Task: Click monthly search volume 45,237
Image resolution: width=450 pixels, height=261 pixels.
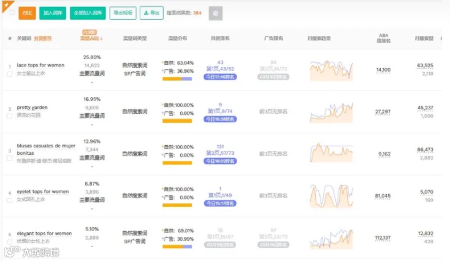Action: coord(425,108)
